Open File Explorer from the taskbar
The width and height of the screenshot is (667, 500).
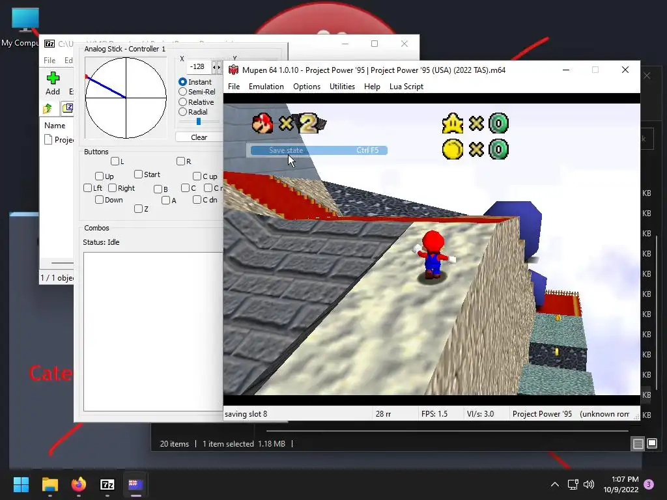point(50,484)
